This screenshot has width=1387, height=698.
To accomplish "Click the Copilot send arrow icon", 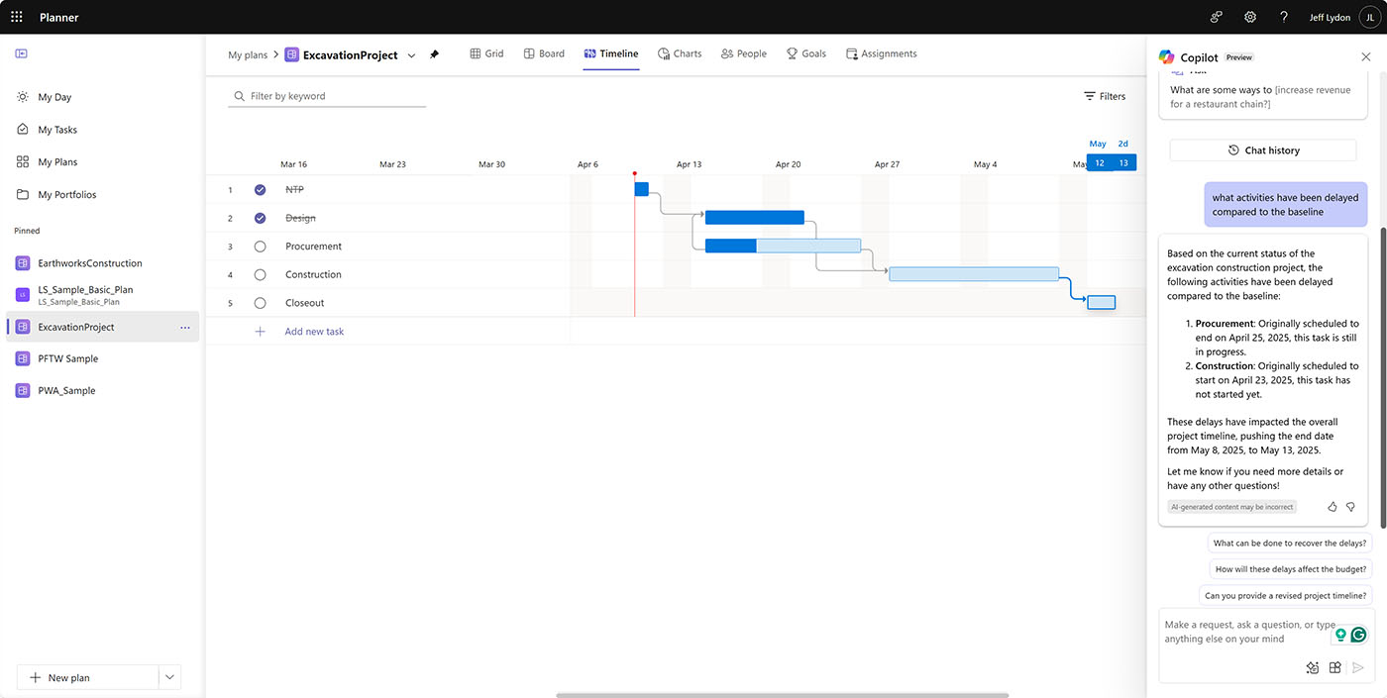I will (1358, 667).
